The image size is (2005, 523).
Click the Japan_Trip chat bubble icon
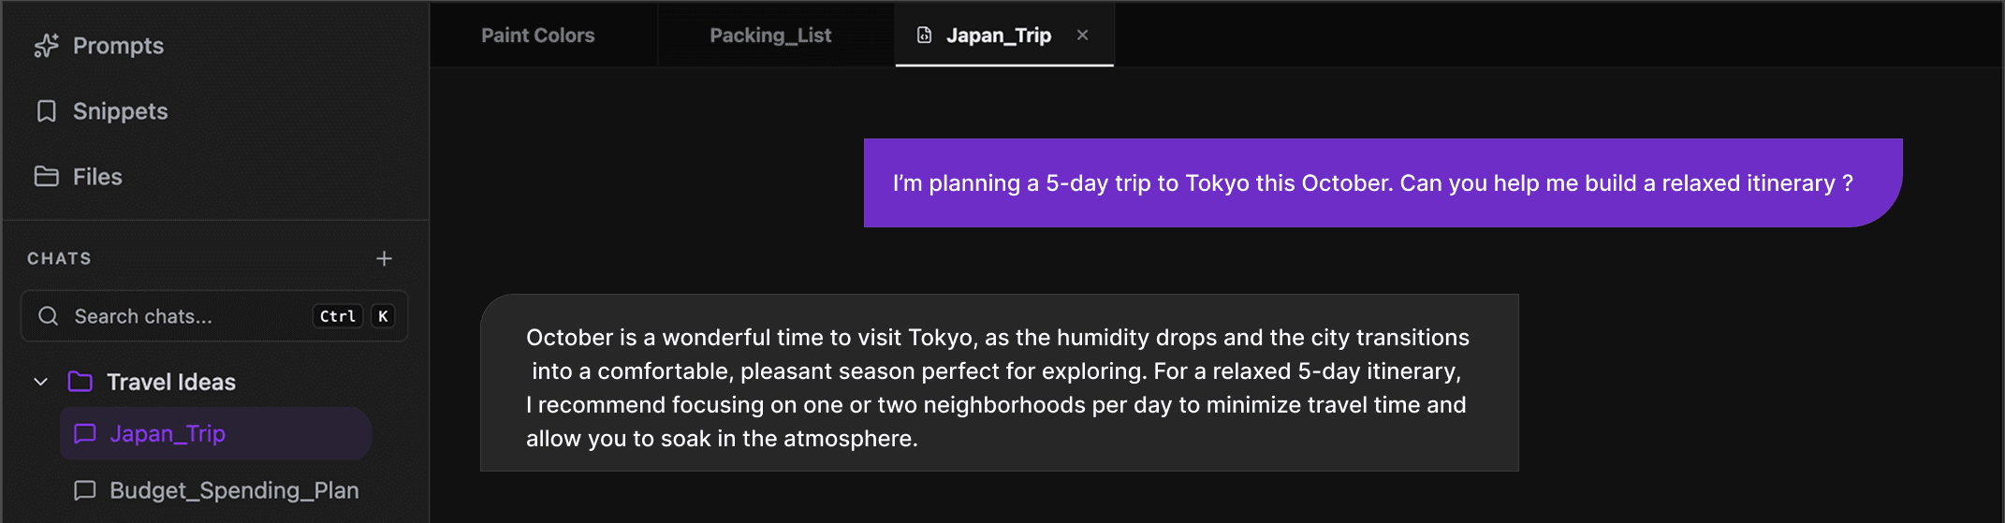[x=85, y=433]
